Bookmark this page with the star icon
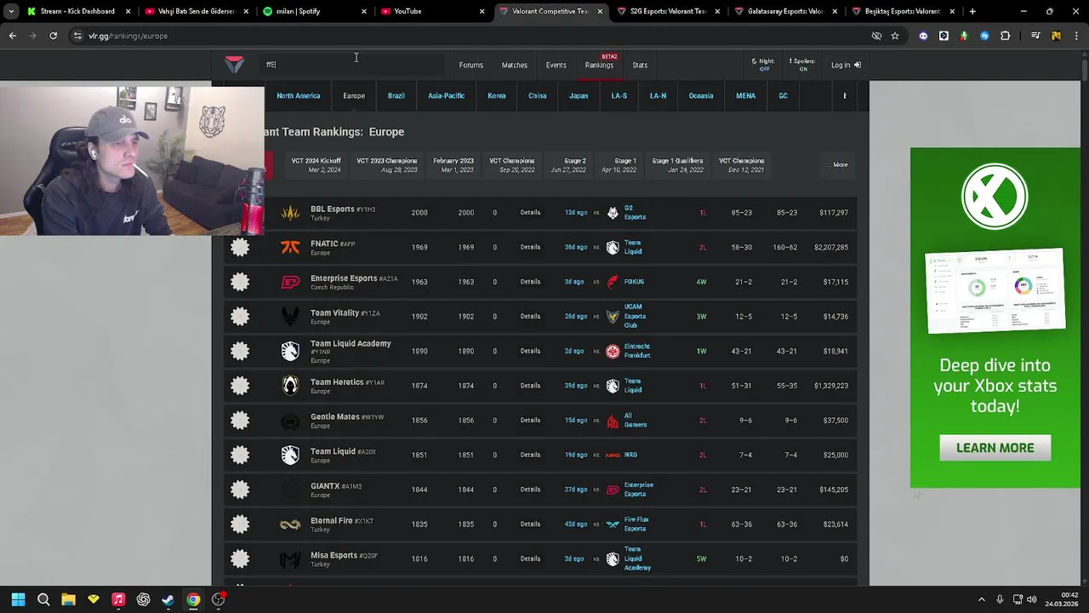The height and width of the screenshot is (613, 1089). pyautogui.click(x=895, y=36)
